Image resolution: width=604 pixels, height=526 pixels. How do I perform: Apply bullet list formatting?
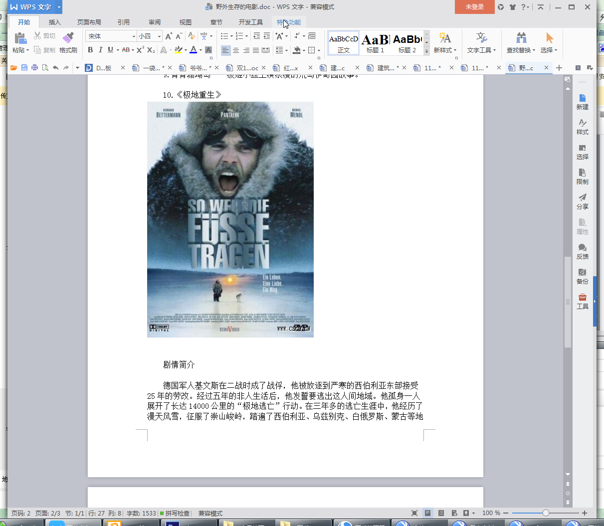point(224,36)
